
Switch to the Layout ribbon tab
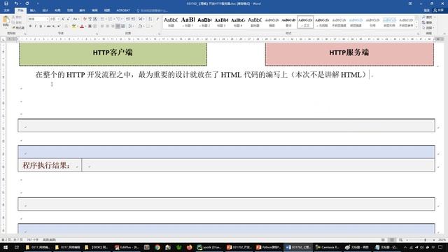pos(57,10)
